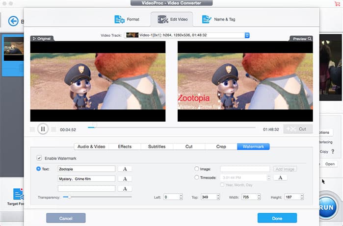Click the Mystery, Crime film text field
Image resolution: width=343 pixels, height=226 pixels.
coord(86,178)
